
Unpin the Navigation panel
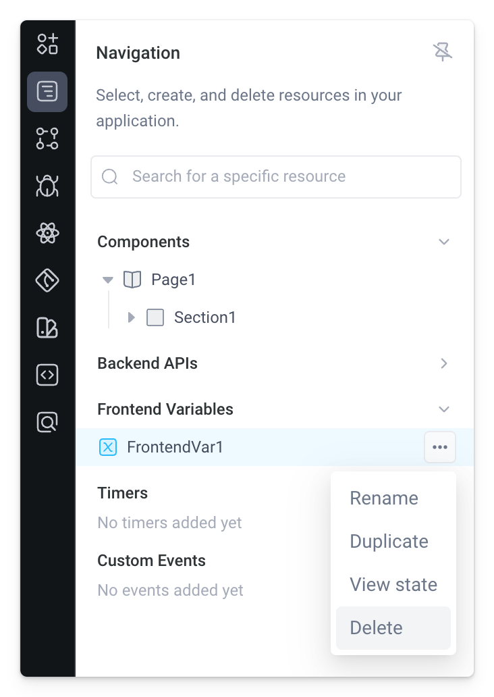tap(443, 51)
